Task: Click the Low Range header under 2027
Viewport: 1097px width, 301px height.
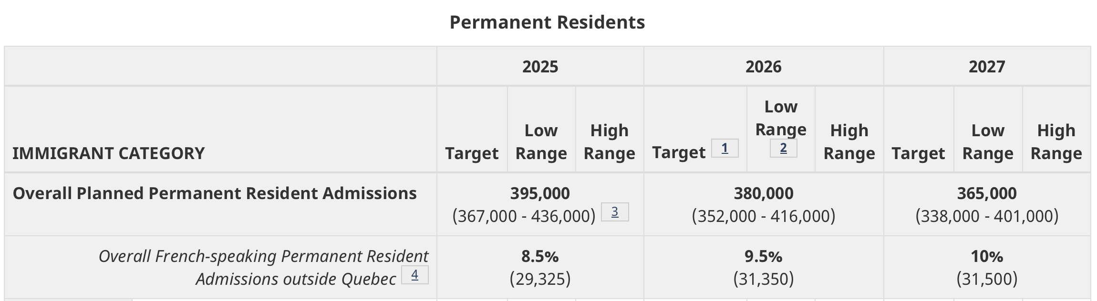Action: (988, 142)
